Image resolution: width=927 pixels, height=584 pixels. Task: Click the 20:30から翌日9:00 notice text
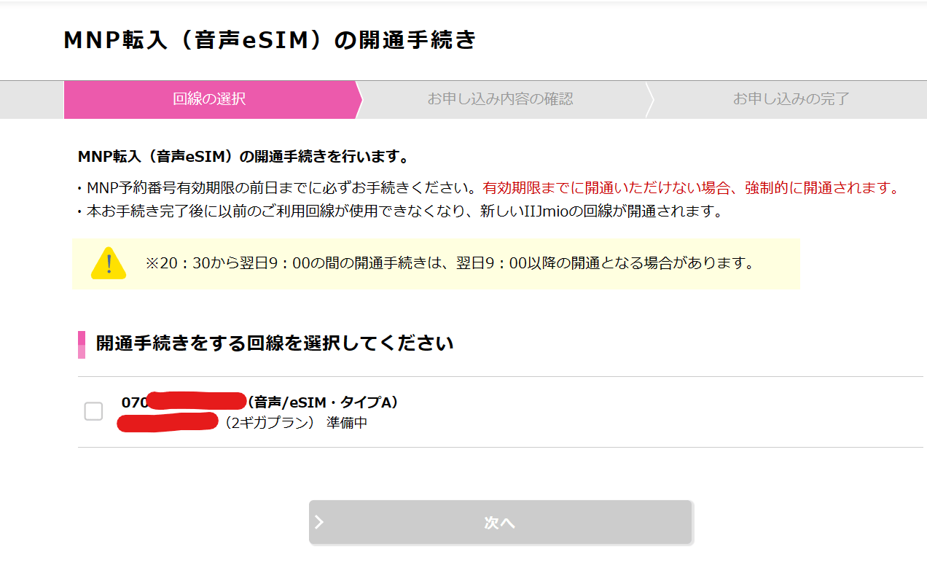coord(450,263)
